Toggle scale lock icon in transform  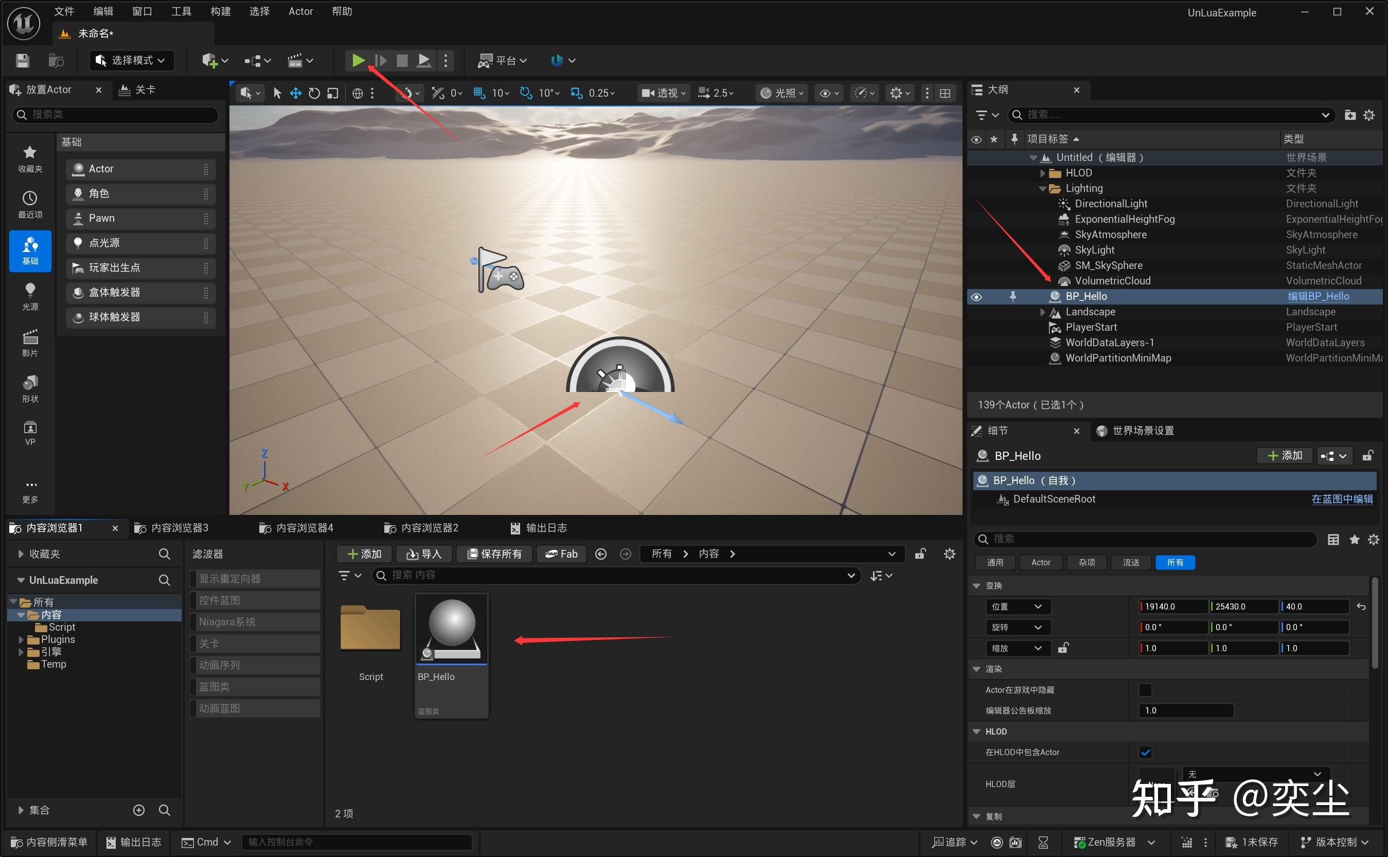pos(1063,648)
